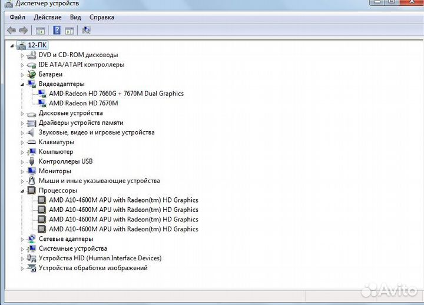Viewport: 424px width, 305px height.
Task: Select the first AMD A10-4600M APU entry
Action: (x=124, y=200)
